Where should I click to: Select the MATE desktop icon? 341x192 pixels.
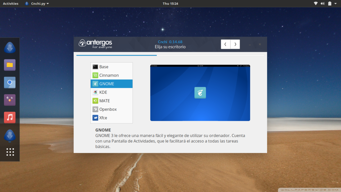click(x=95, y=101)
